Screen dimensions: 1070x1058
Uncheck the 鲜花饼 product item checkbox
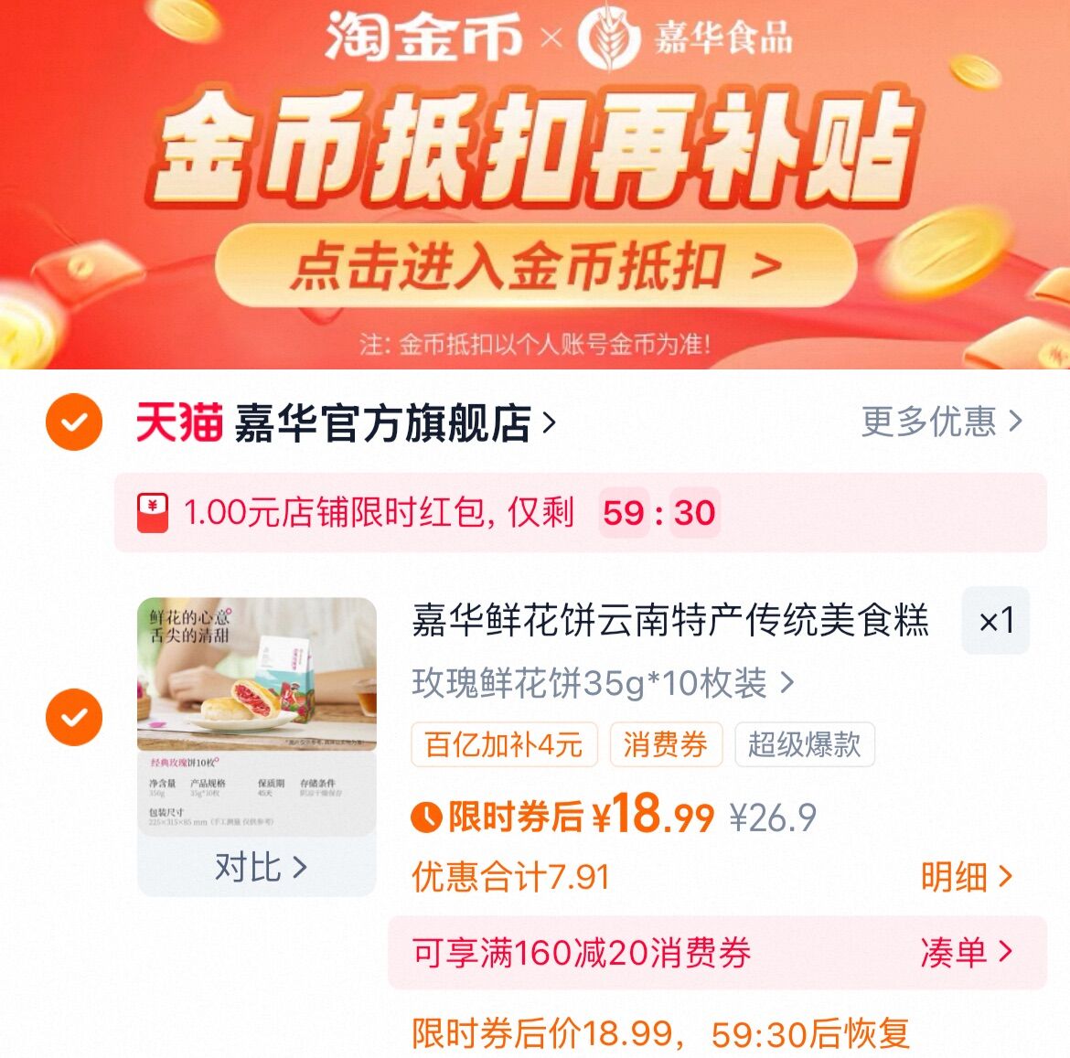pyautogui.click(x=74, y=717)
